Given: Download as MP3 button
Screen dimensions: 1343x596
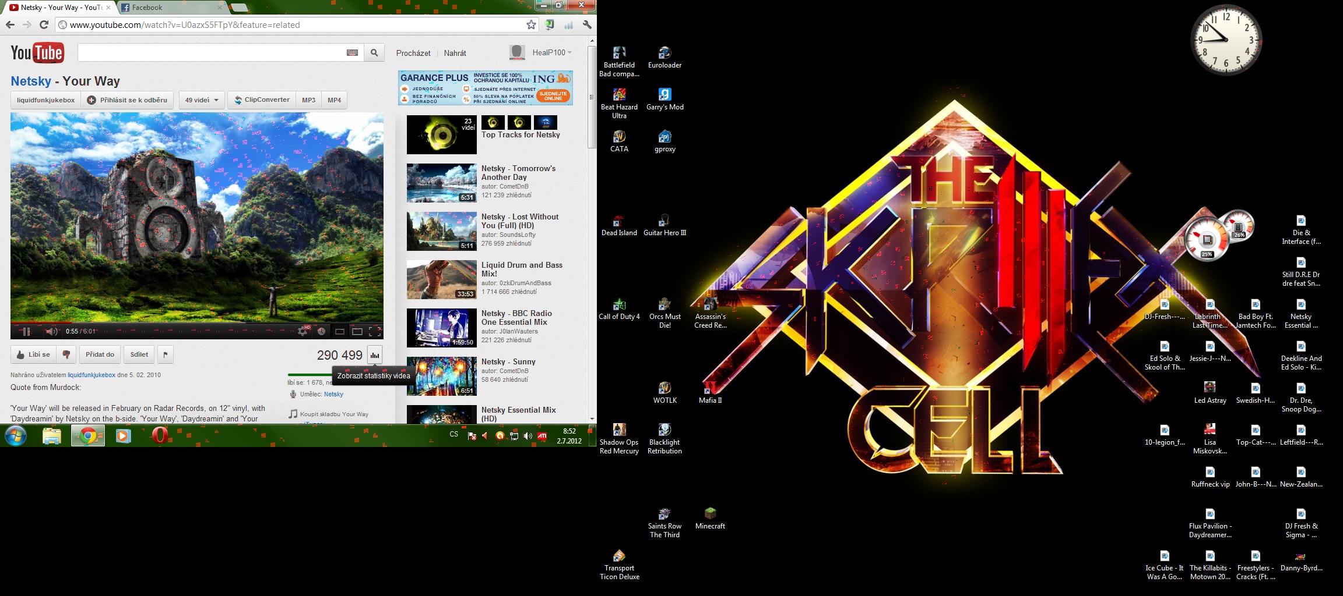Looking at the screenshot, I should click(x=308, y=100).
